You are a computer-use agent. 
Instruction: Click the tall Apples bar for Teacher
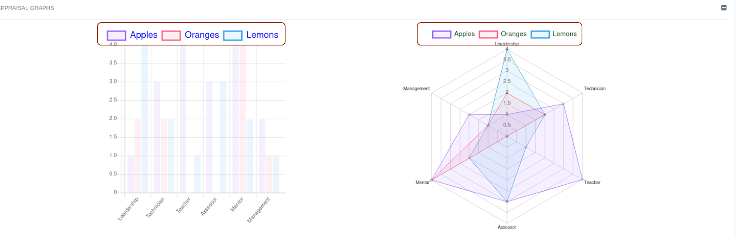pyautogui.click(x=183, y=119)
